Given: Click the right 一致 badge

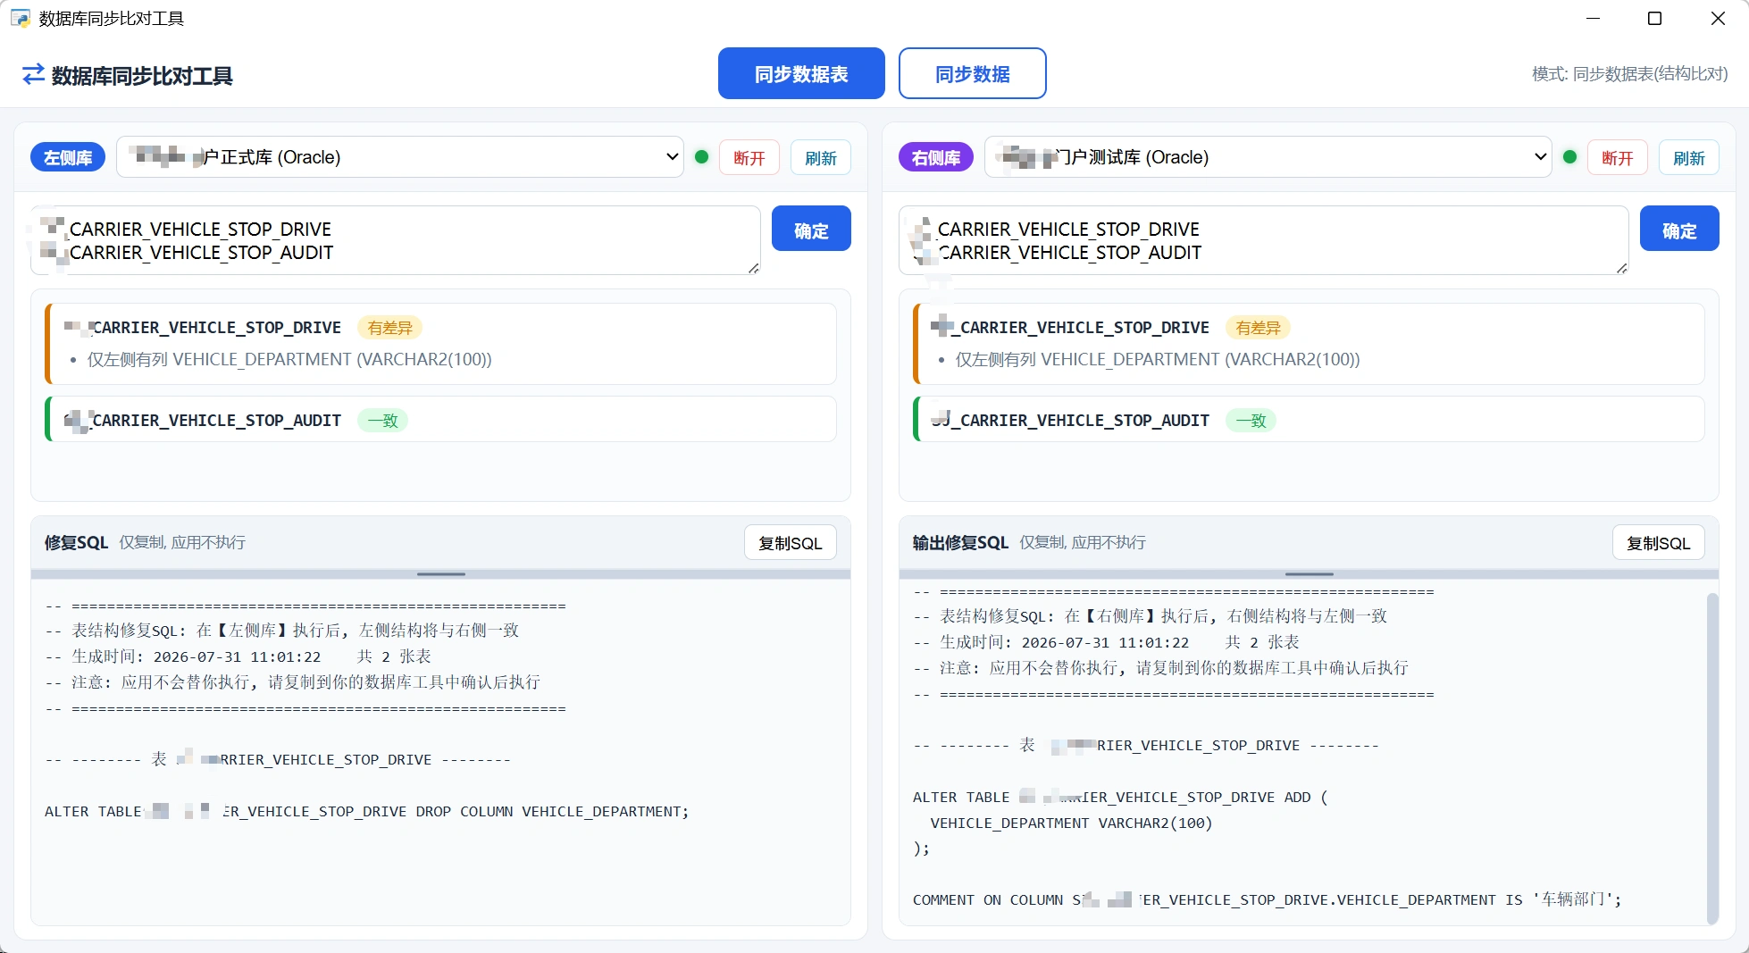Looking at the screenshot, I should [x=1251, y=421].
